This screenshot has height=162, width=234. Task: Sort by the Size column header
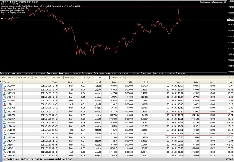(79, 82)
